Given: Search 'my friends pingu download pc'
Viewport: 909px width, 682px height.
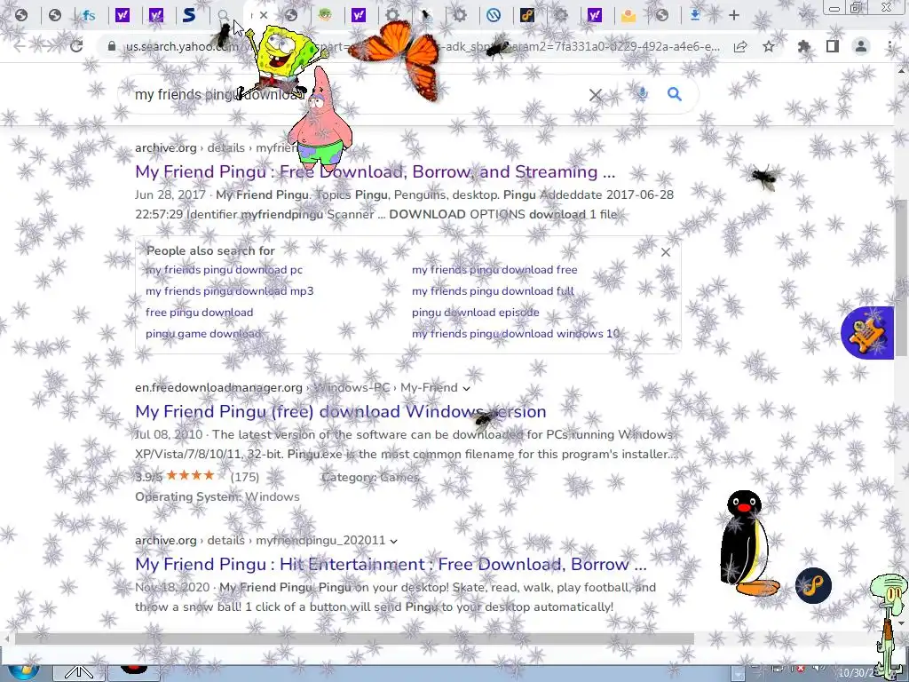Looking at the screenshot, I should click(225, 270).
